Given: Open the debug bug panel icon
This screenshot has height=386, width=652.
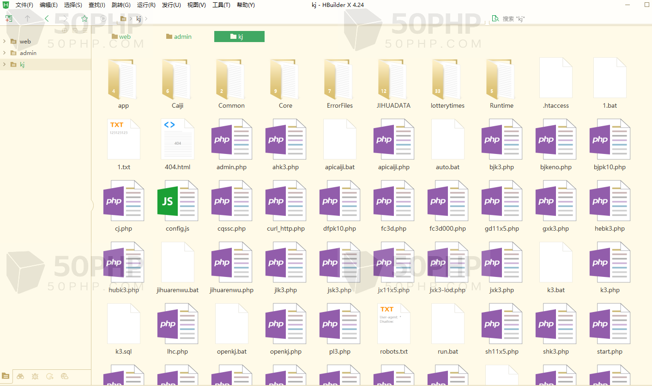Looking at the screenshot, I should [x=35, y=376].
